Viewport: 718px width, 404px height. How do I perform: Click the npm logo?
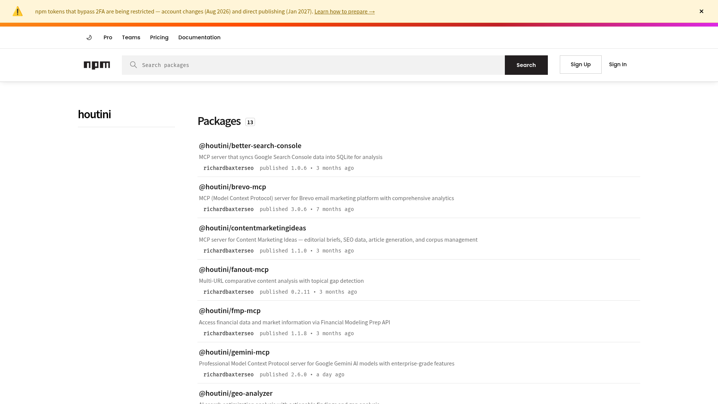click(97, 65)
